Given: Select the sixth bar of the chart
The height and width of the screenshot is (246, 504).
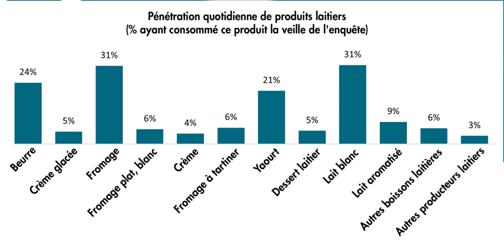Looking at the screenshot, I should (x=230, y=134).
